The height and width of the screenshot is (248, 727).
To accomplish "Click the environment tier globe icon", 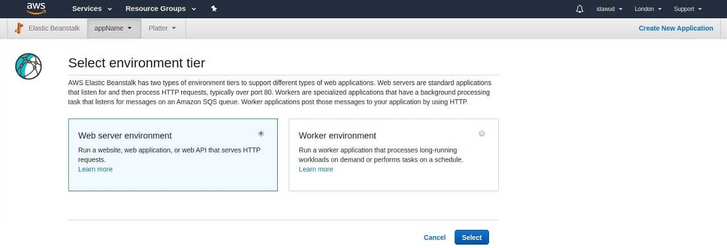I will click(28, 66).
